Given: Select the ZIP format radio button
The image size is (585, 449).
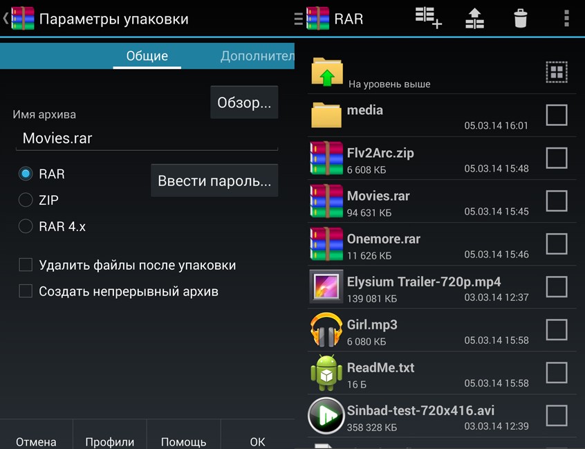Looking at the screenshot, I should point(26,200).
